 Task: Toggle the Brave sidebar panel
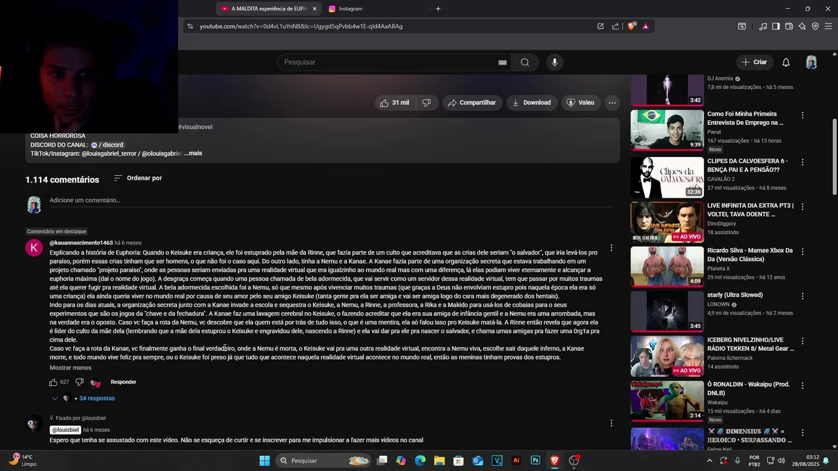[776, 26]
